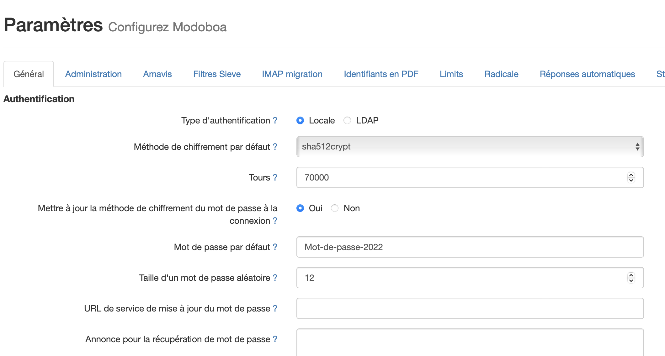Select LDAP authentication type

coord(347,120)
